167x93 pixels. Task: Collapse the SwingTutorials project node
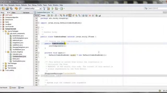(1, 29)
